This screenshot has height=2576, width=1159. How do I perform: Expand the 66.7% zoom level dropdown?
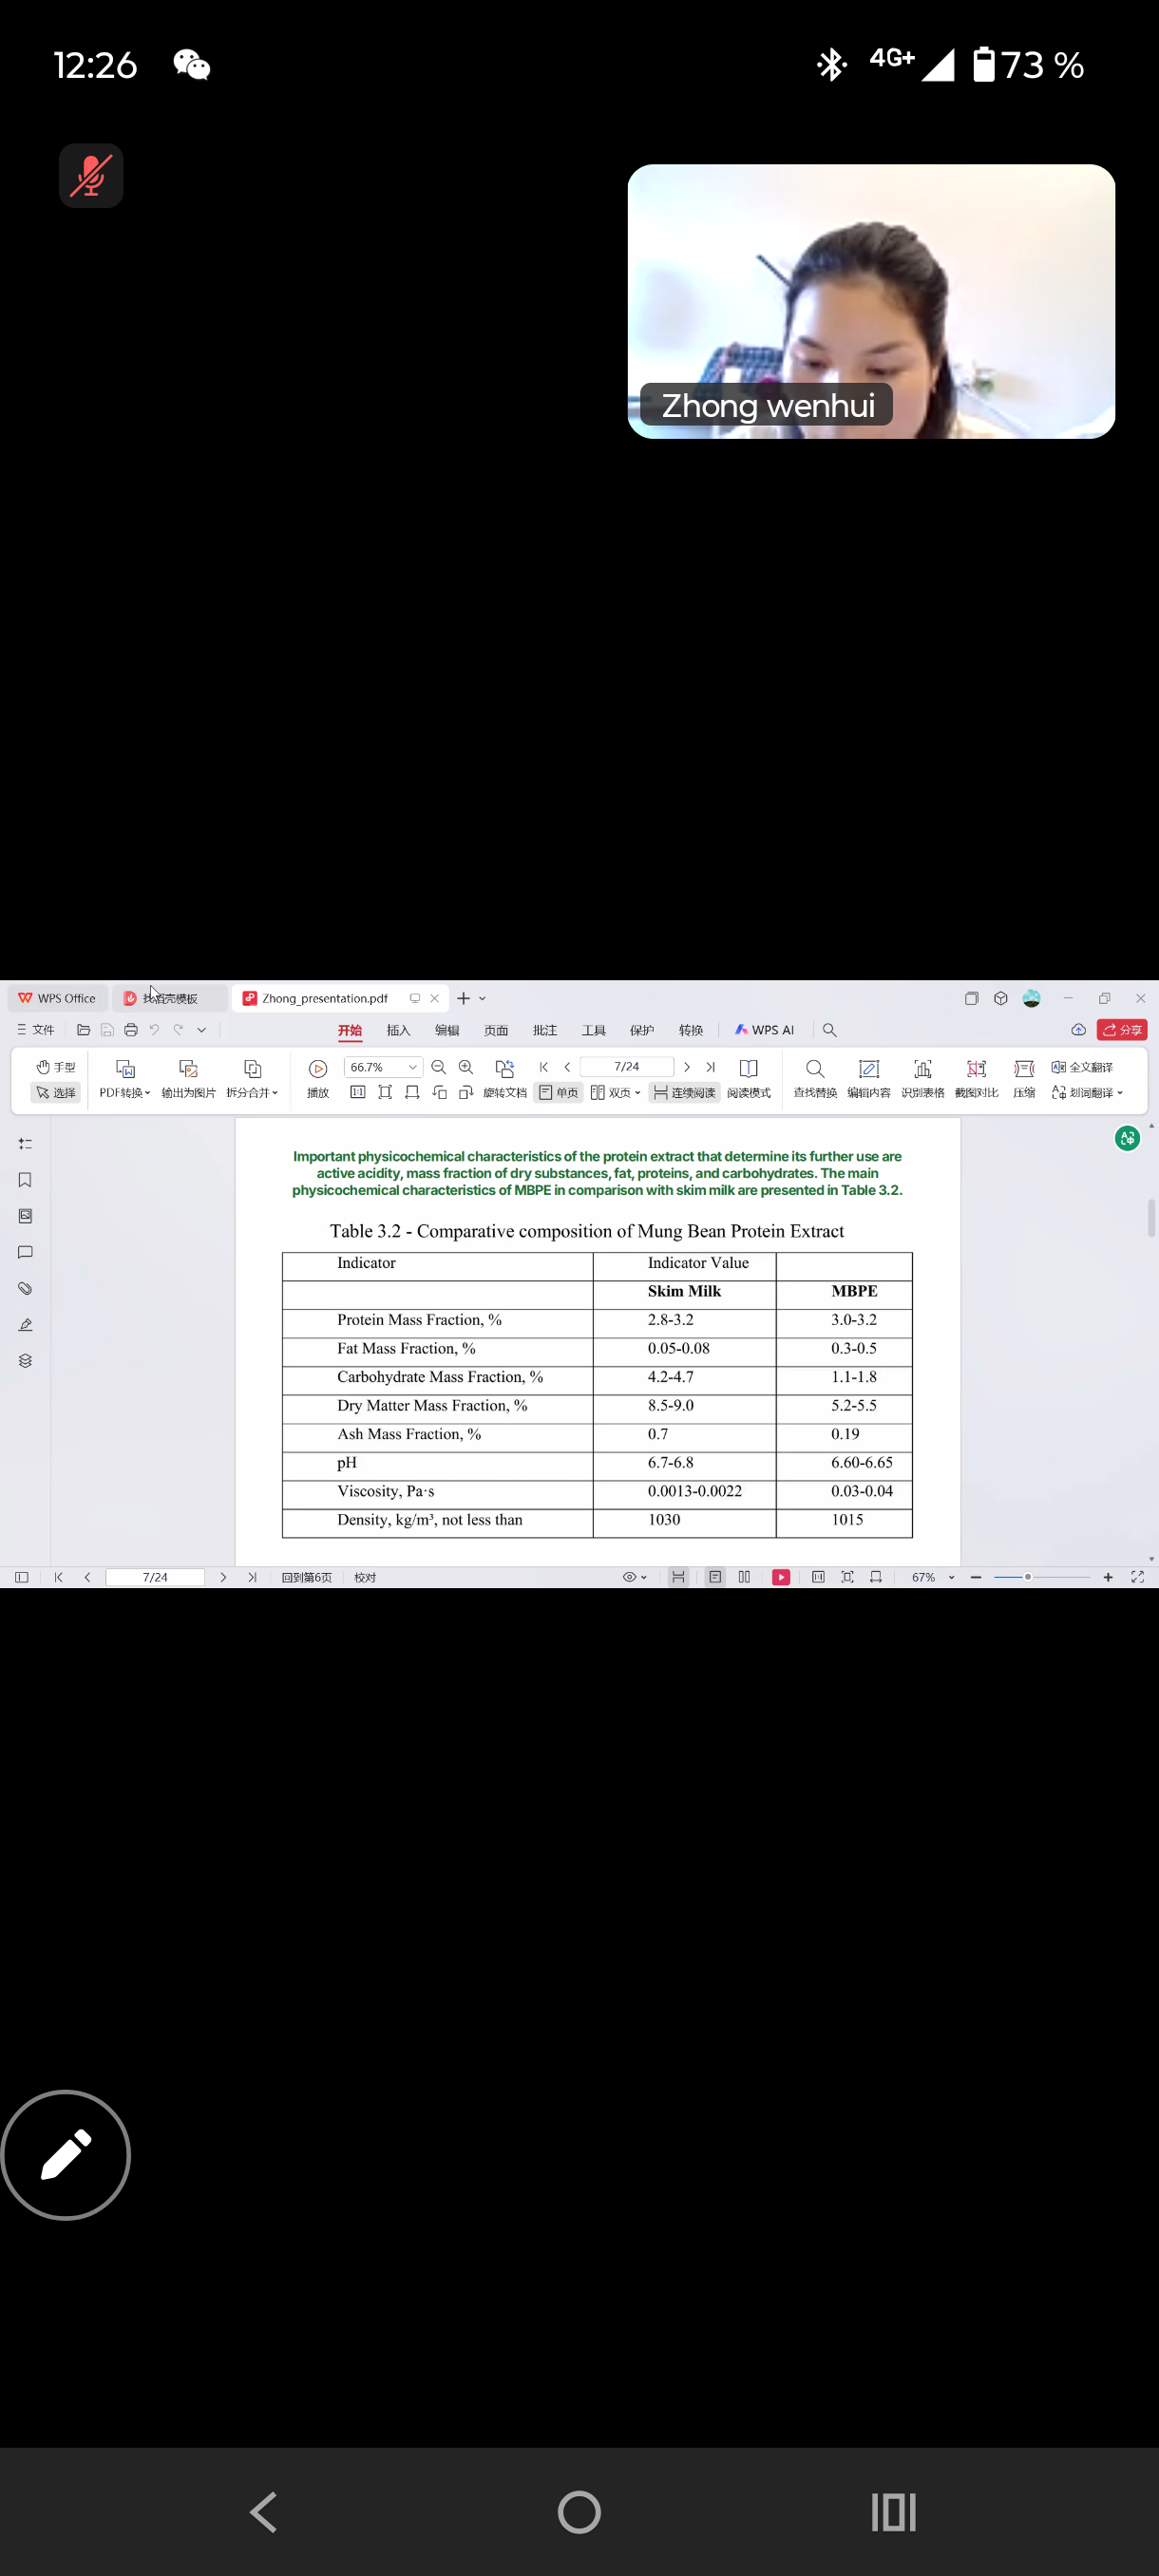click(412, 1067)
